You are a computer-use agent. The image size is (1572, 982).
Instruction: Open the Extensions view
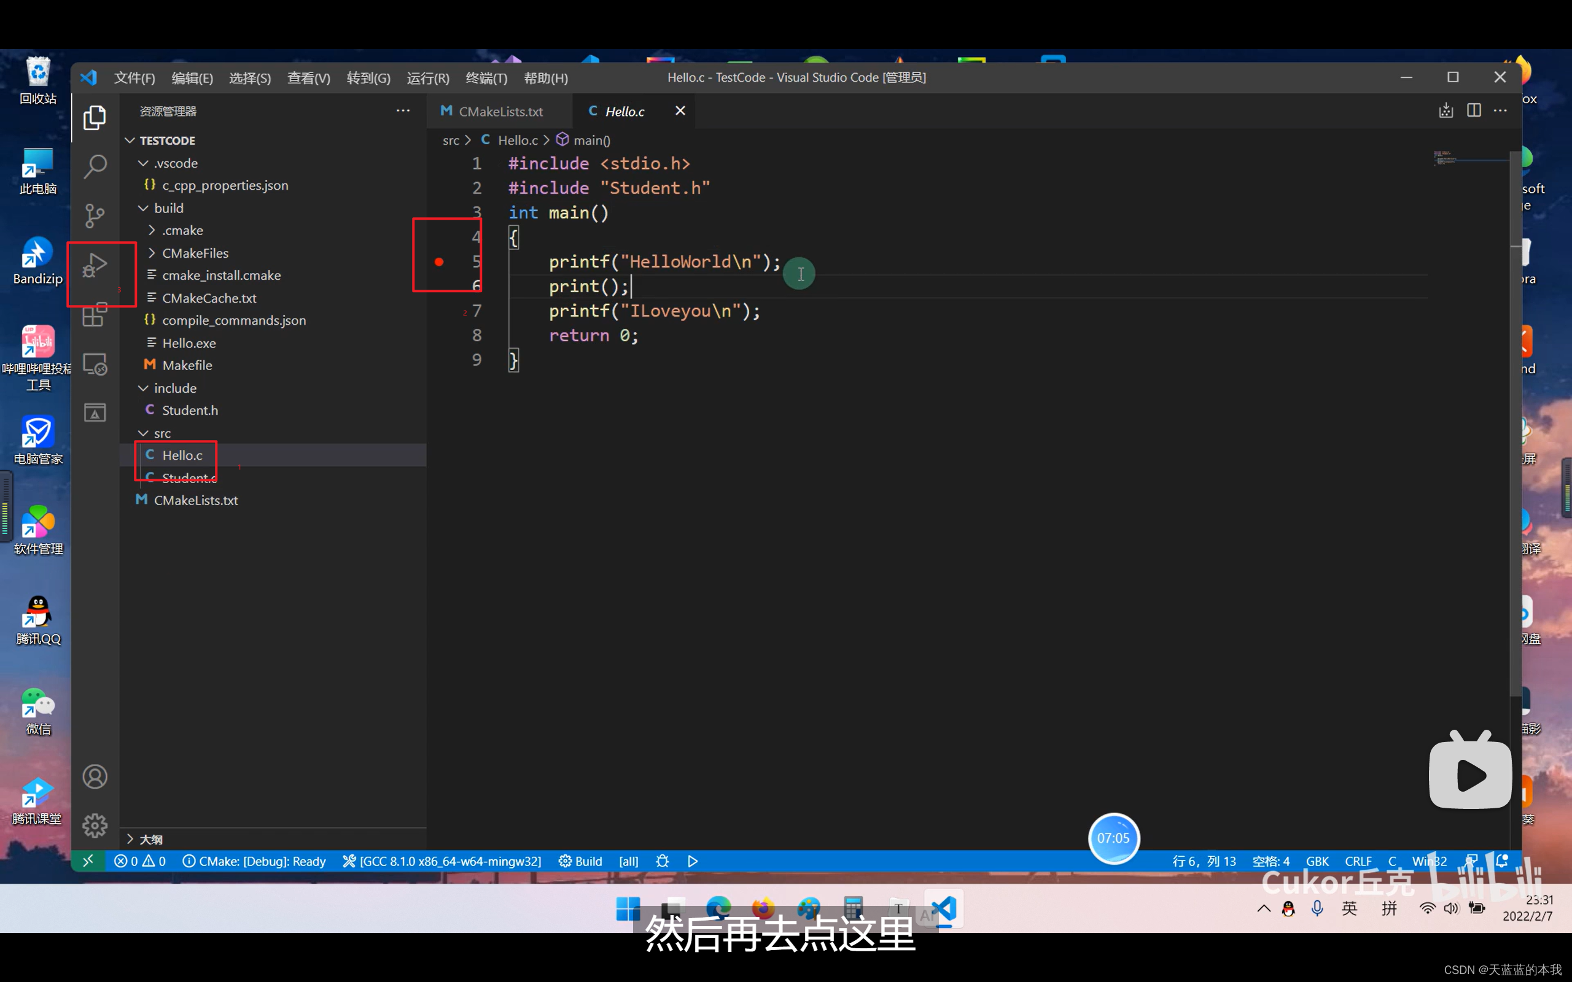click(x=95, y=315)
